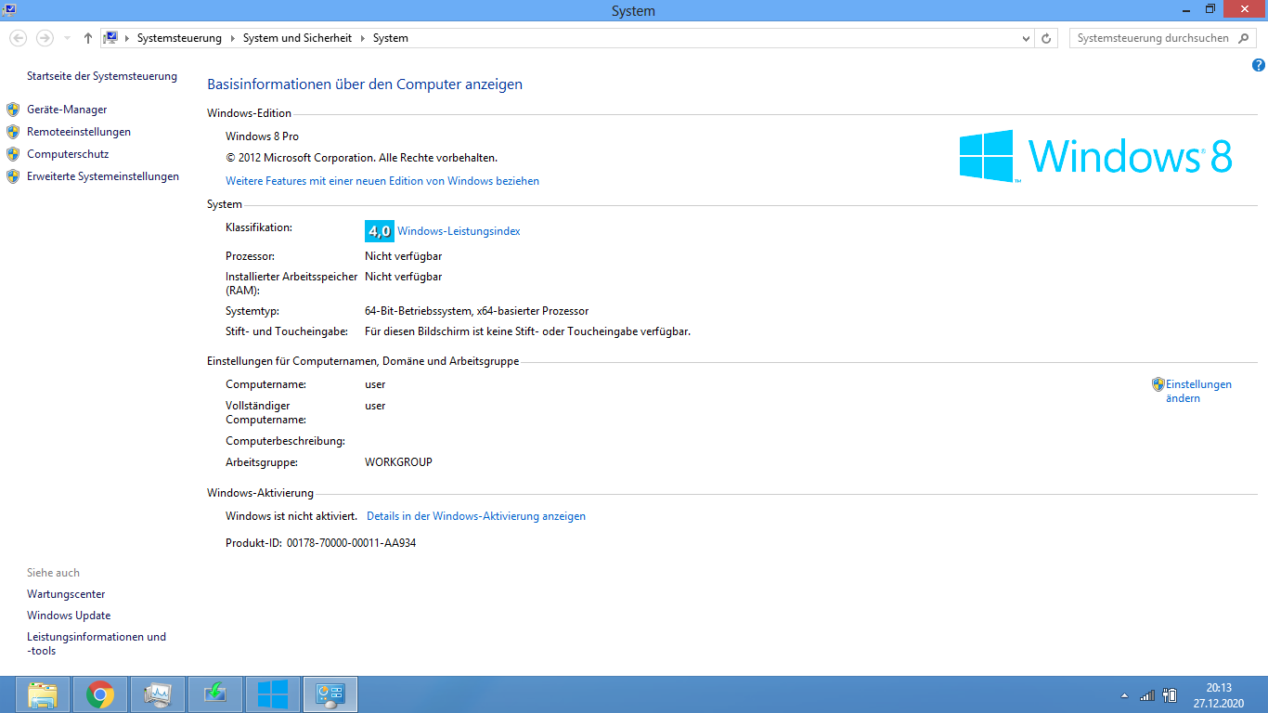Open Leistungsinformationen und -tools link

pos(97,643)
